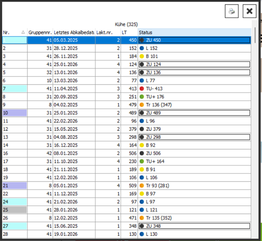Screen dimensions: 262x241
Task: Select the gray-highlighted cow number 25 cell
Action: point(15,210)
